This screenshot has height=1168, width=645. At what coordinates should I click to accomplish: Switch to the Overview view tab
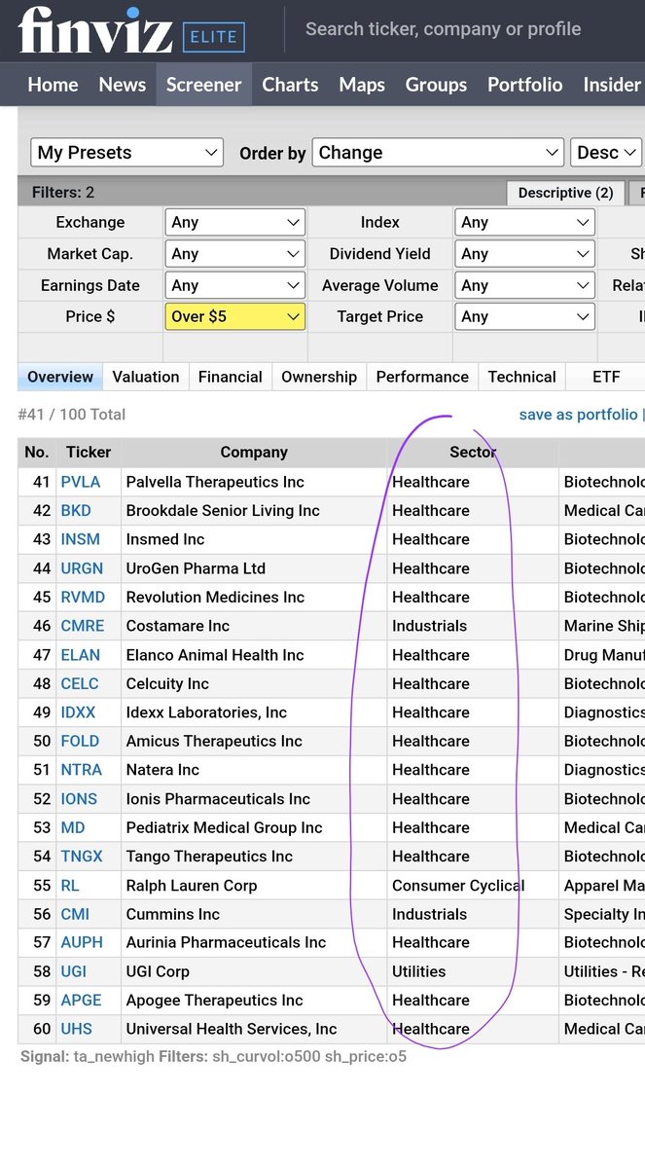coord(60,377)
